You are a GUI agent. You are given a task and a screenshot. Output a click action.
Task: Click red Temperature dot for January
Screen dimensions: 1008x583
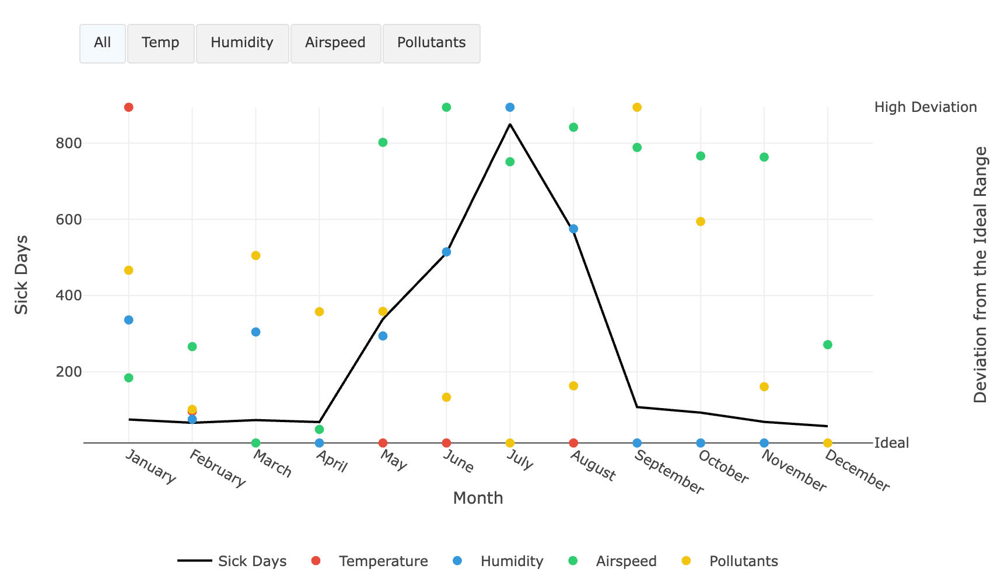point(129,107)
